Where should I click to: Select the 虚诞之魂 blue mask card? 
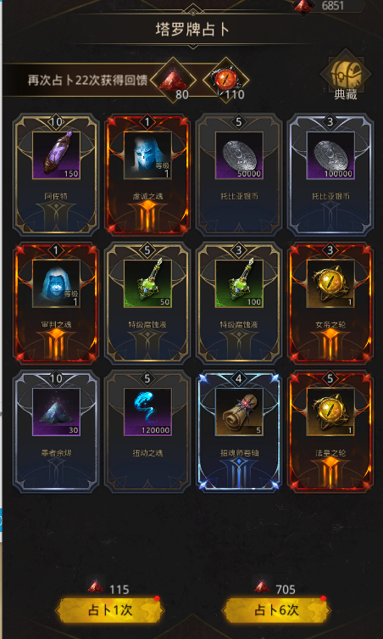(147, 175)
